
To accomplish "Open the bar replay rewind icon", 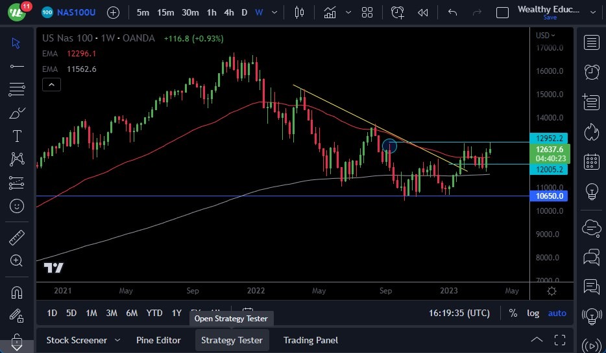I will [x=423, y=12].
